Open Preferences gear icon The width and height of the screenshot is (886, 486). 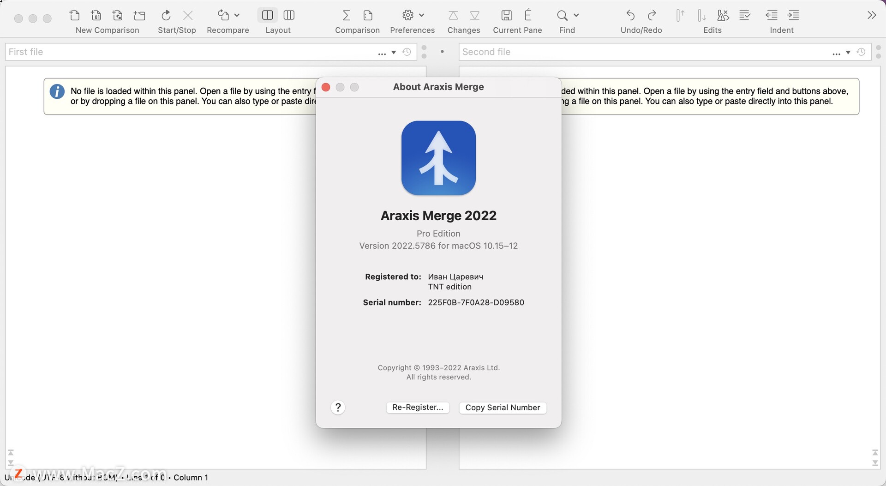[x=408, y=15]
